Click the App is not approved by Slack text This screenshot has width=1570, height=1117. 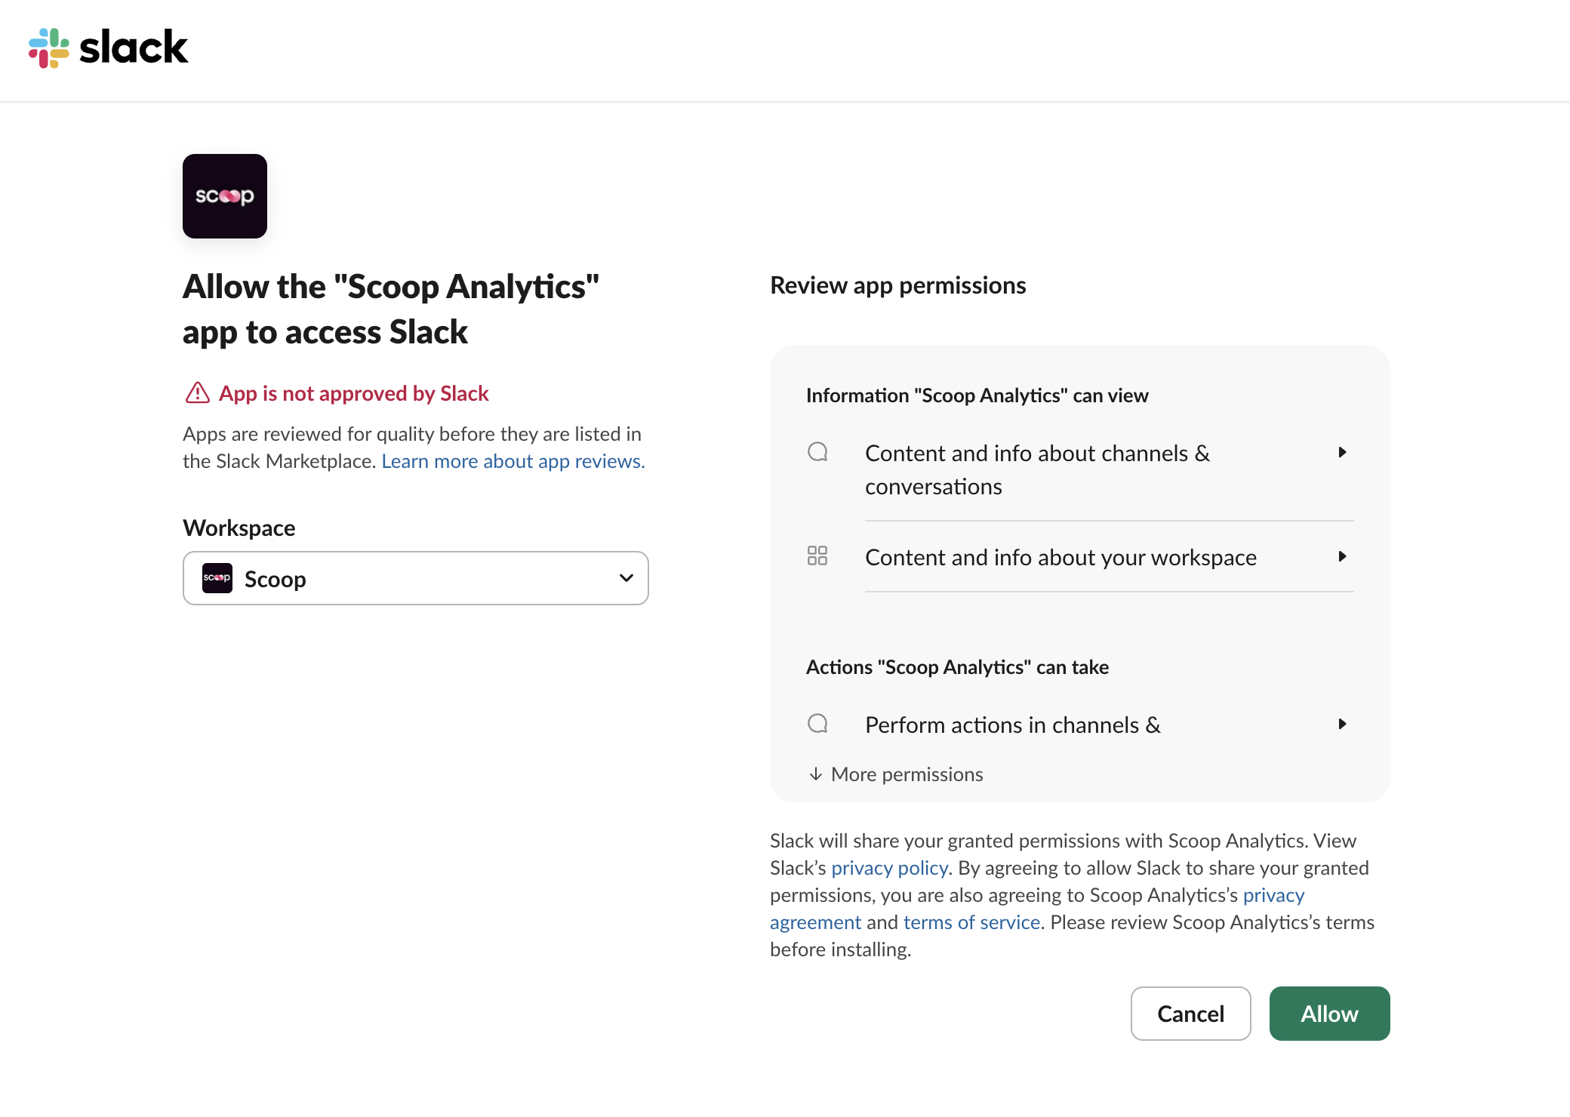[353, 393]
